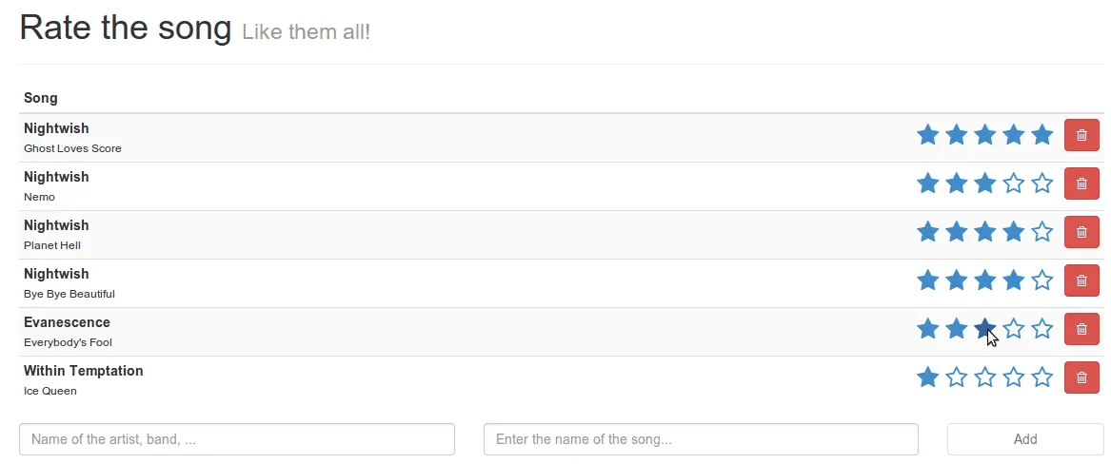Set Nemo rating to four stars
Image resolution: width=1111 pixels, height=464 pixels.
1014,184
